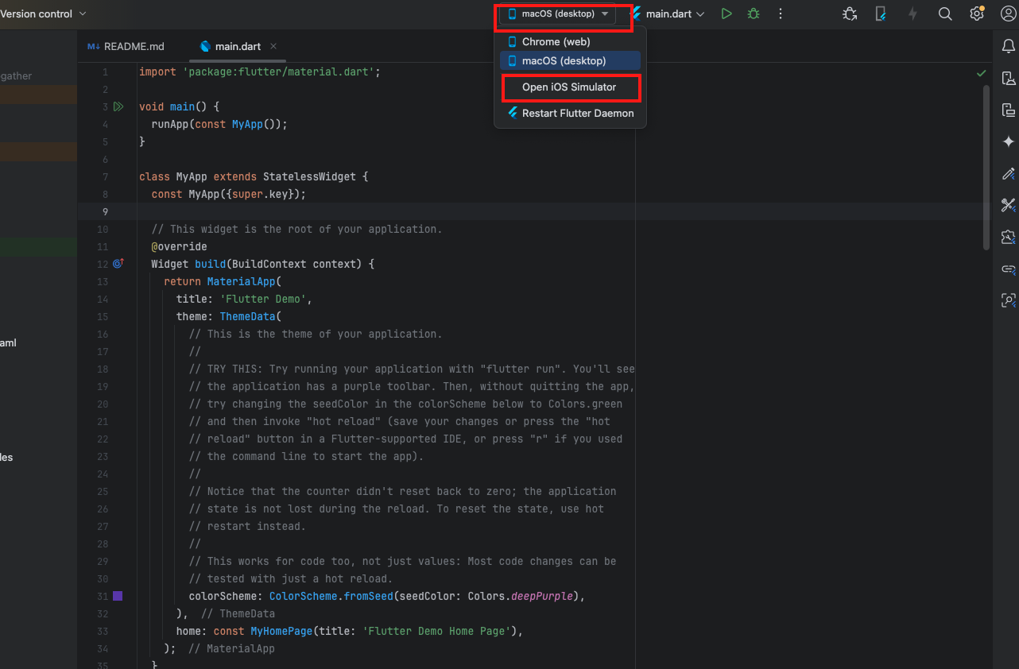The width and height of the screenshot is (1019, 669).
Task: Open Flutter Deep Links chain icon
Action: tap(1009, 269)
